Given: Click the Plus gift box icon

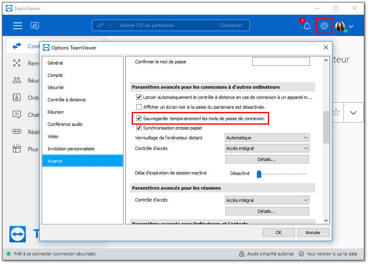Looking at the screenshot, I should click(17, 148).
